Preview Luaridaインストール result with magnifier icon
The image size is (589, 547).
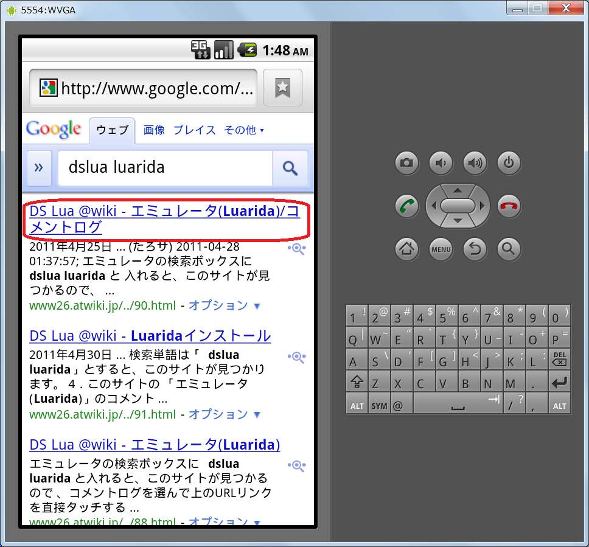(x=297, y=357)
